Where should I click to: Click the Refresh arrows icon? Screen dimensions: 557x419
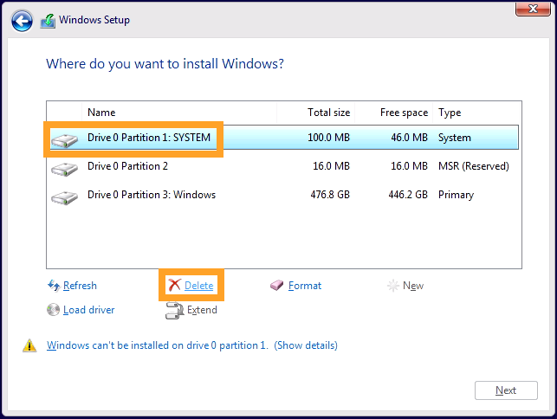click(54, 286)
